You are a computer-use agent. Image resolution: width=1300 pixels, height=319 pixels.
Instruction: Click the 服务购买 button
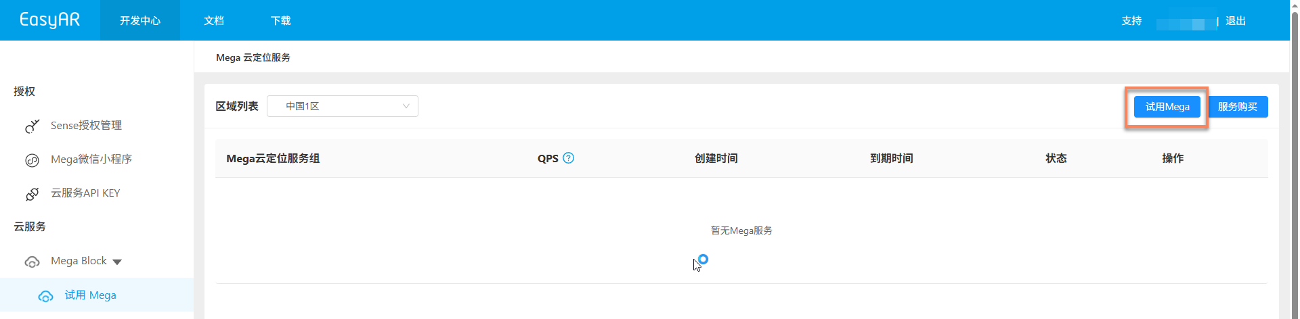pos(1237,107)
